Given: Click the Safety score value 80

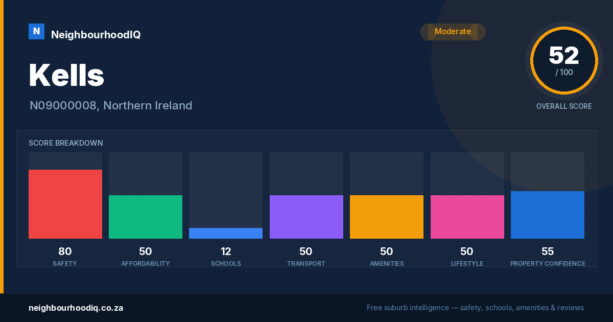Looking at the screenshot, I should [x=65, y=251].
